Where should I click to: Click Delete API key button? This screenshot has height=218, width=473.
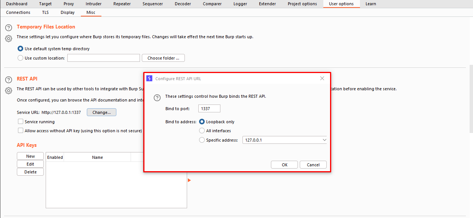click(30, 172)
